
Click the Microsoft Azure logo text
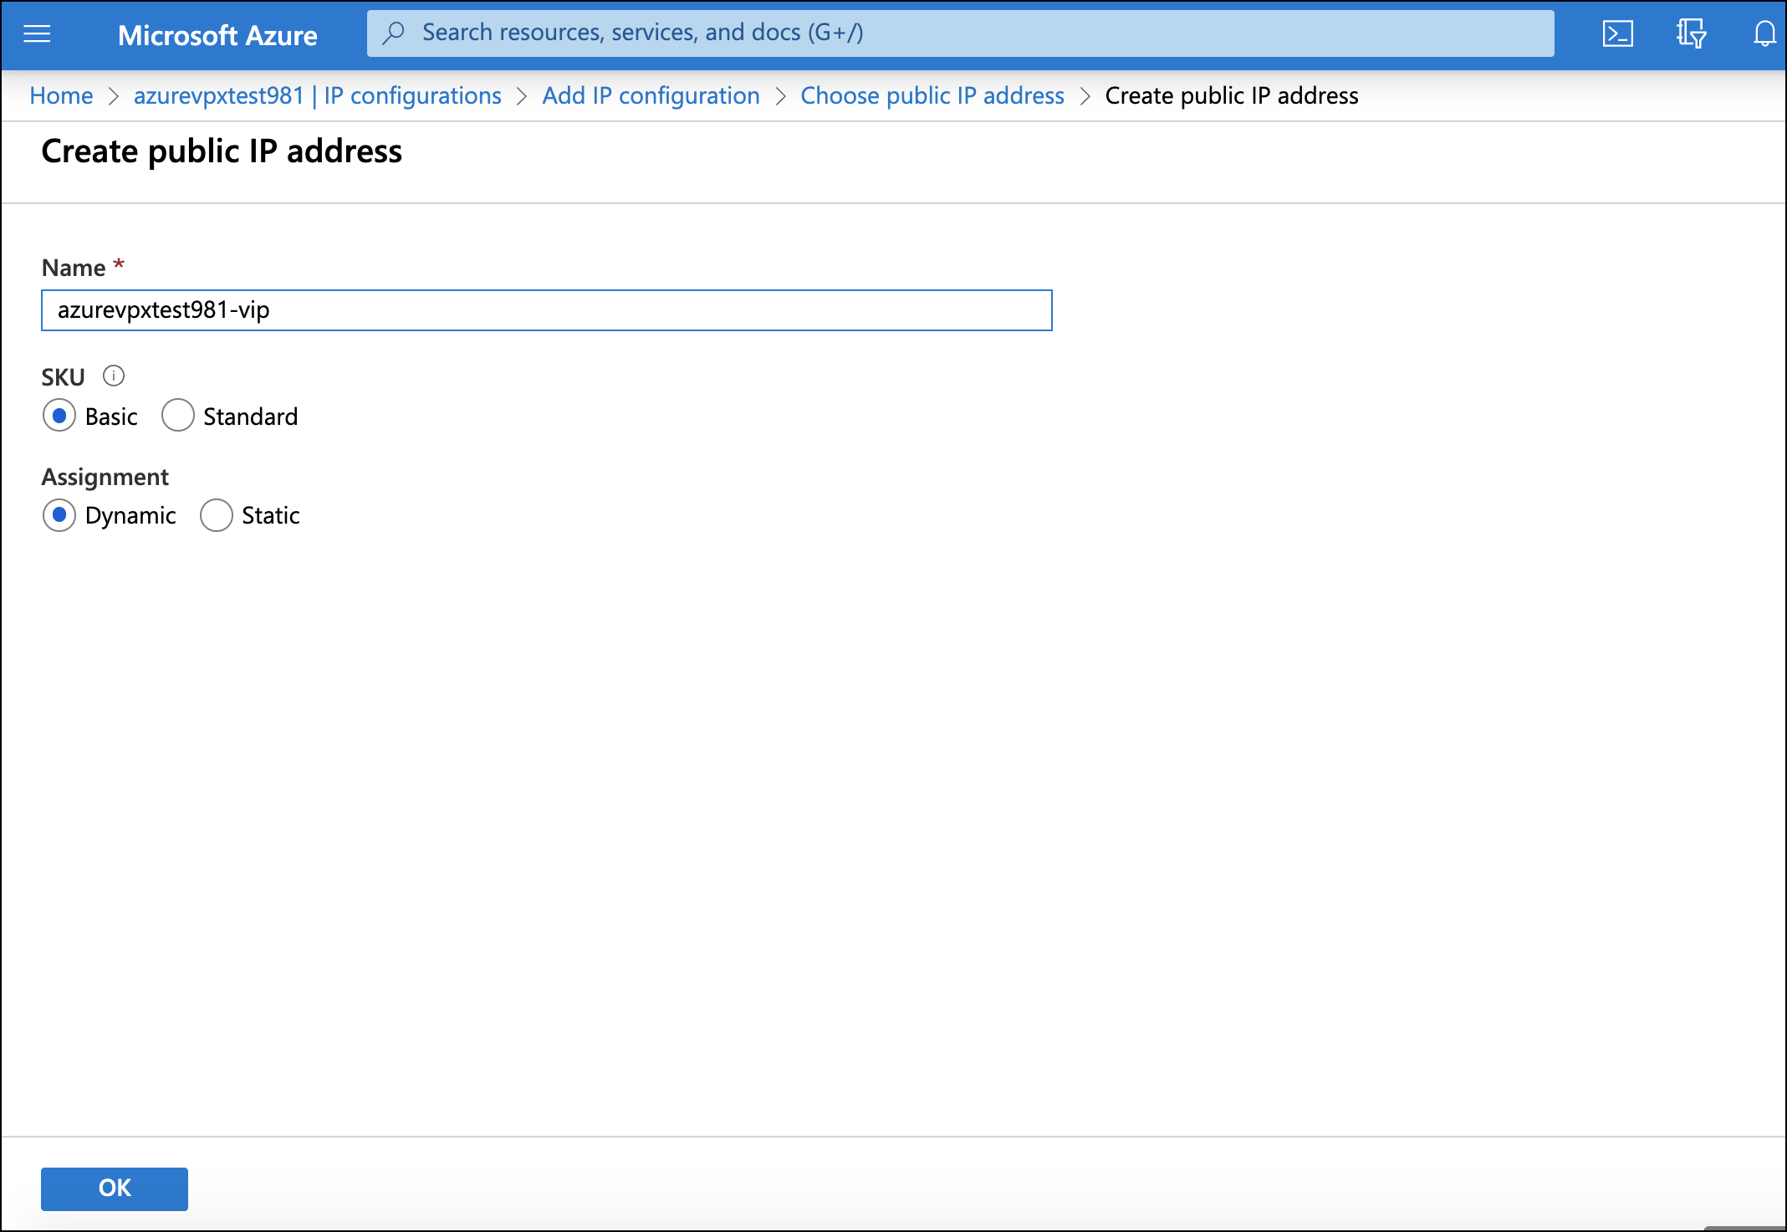217,35
